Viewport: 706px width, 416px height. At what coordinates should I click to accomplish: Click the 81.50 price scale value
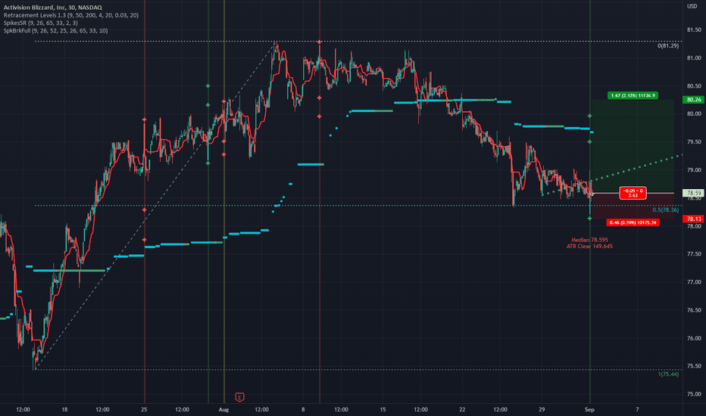(694, 30)
